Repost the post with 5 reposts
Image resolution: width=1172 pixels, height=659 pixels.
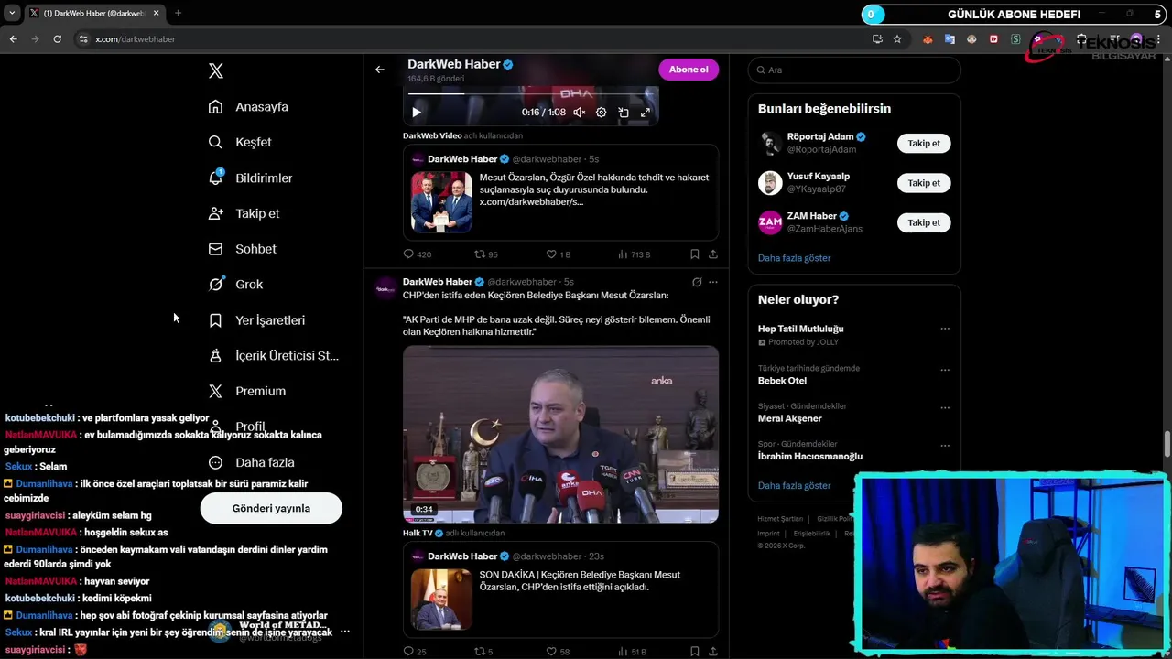pyautogui.click(x=483, y=652)
